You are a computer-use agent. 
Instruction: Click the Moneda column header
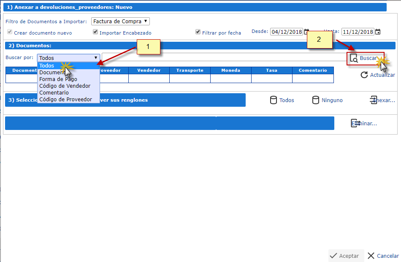point(230,70)
